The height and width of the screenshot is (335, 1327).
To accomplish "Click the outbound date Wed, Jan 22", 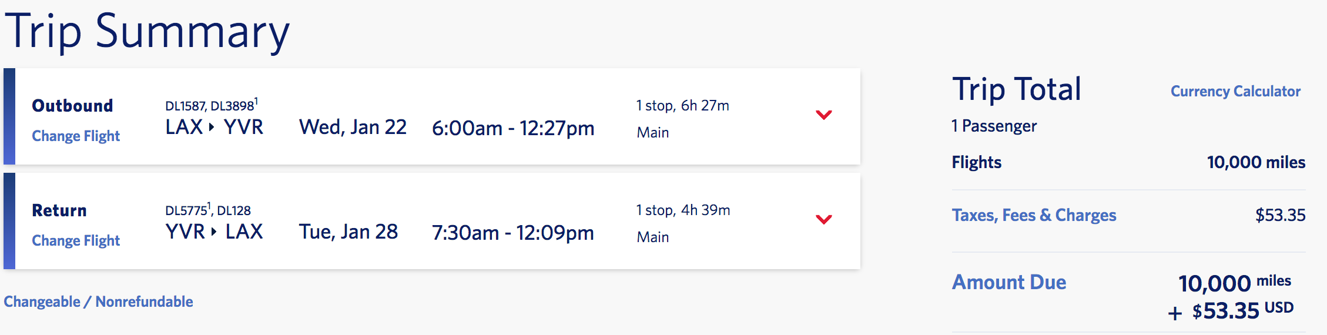I will 353,127.
